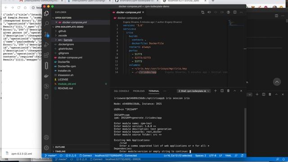Viewport: 288px width, 162px height.
Task: Click the Open Changes icon in editor toolbar
Action: pos(202,12)
